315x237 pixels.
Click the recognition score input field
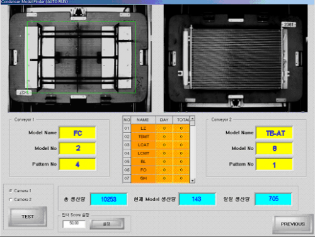[x=74, y=224]
